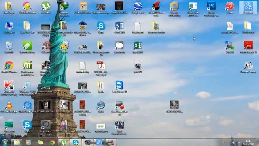Switch to the Corel ScreenCap taskbar button

tap(111, 142)
